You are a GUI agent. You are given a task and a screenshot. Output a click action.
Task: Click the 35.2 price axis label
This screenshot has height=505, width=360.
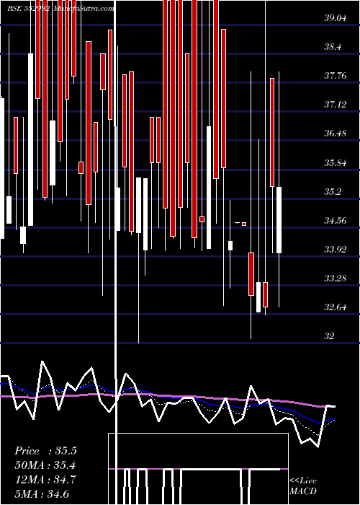click(333, 192)
